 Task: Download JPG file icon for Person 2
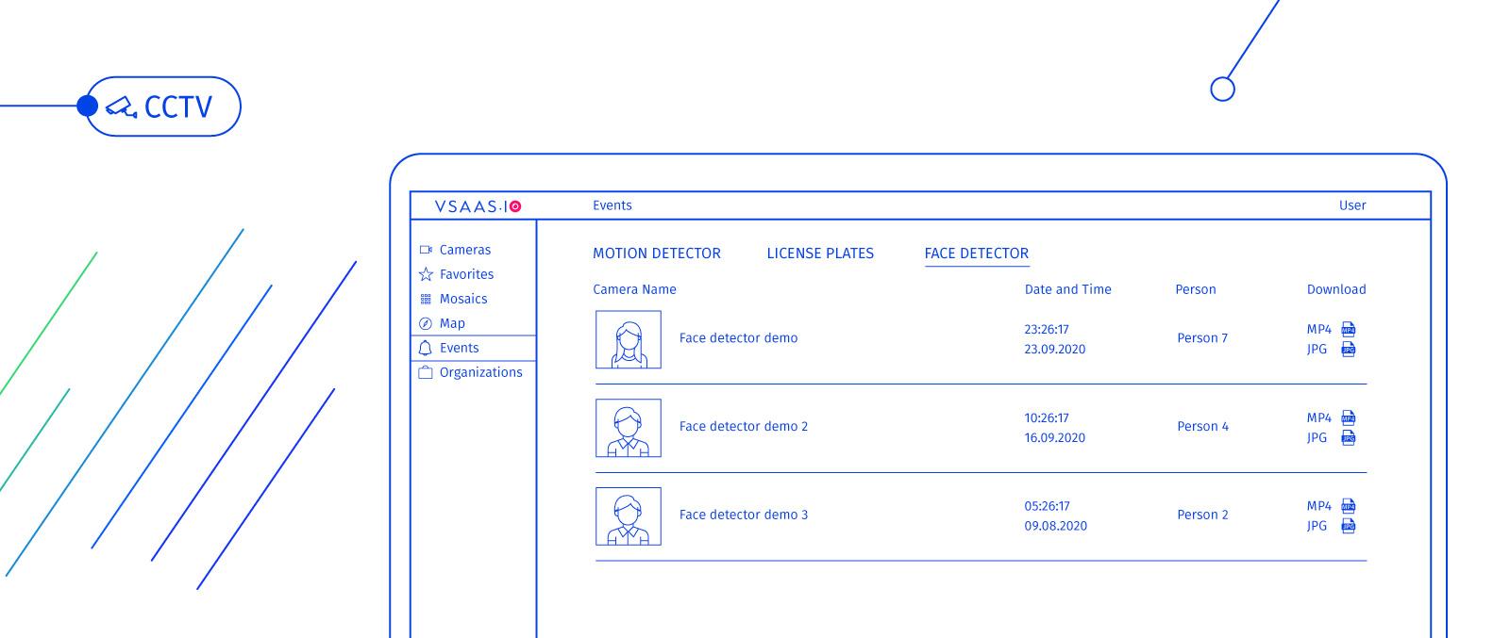click(1349, 527)
